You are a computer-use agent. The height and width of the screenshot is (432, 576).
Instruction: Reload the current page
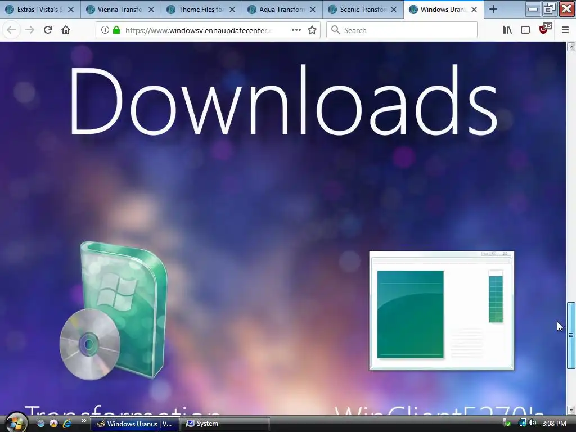[x=48, y=30]
